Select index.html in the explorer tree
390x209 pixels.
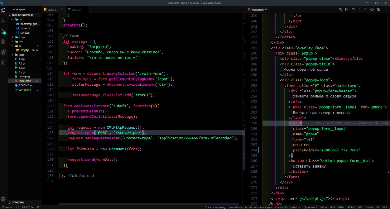tap(25, 81)
